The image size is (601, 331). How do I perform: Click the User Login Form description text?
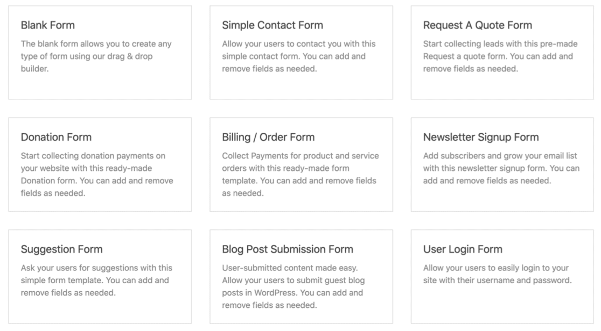[497, 274]
